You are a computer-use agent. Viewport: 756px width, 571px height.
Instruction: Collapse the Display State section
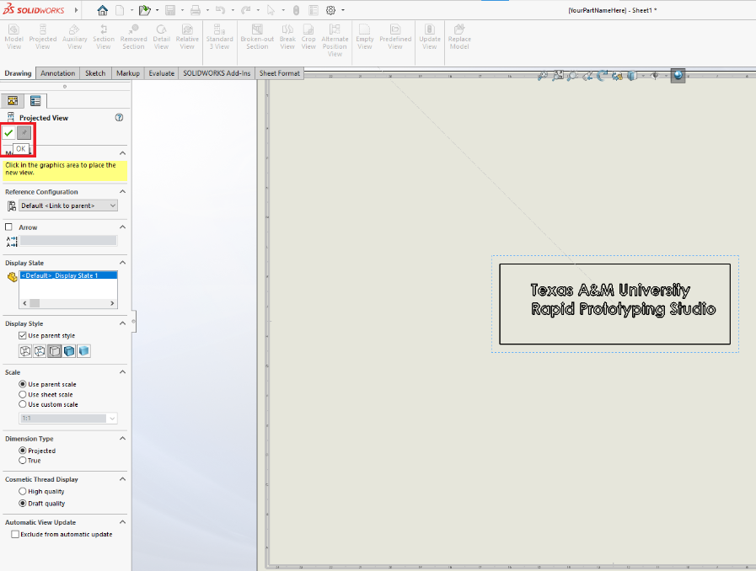click(x=122, y=263)
